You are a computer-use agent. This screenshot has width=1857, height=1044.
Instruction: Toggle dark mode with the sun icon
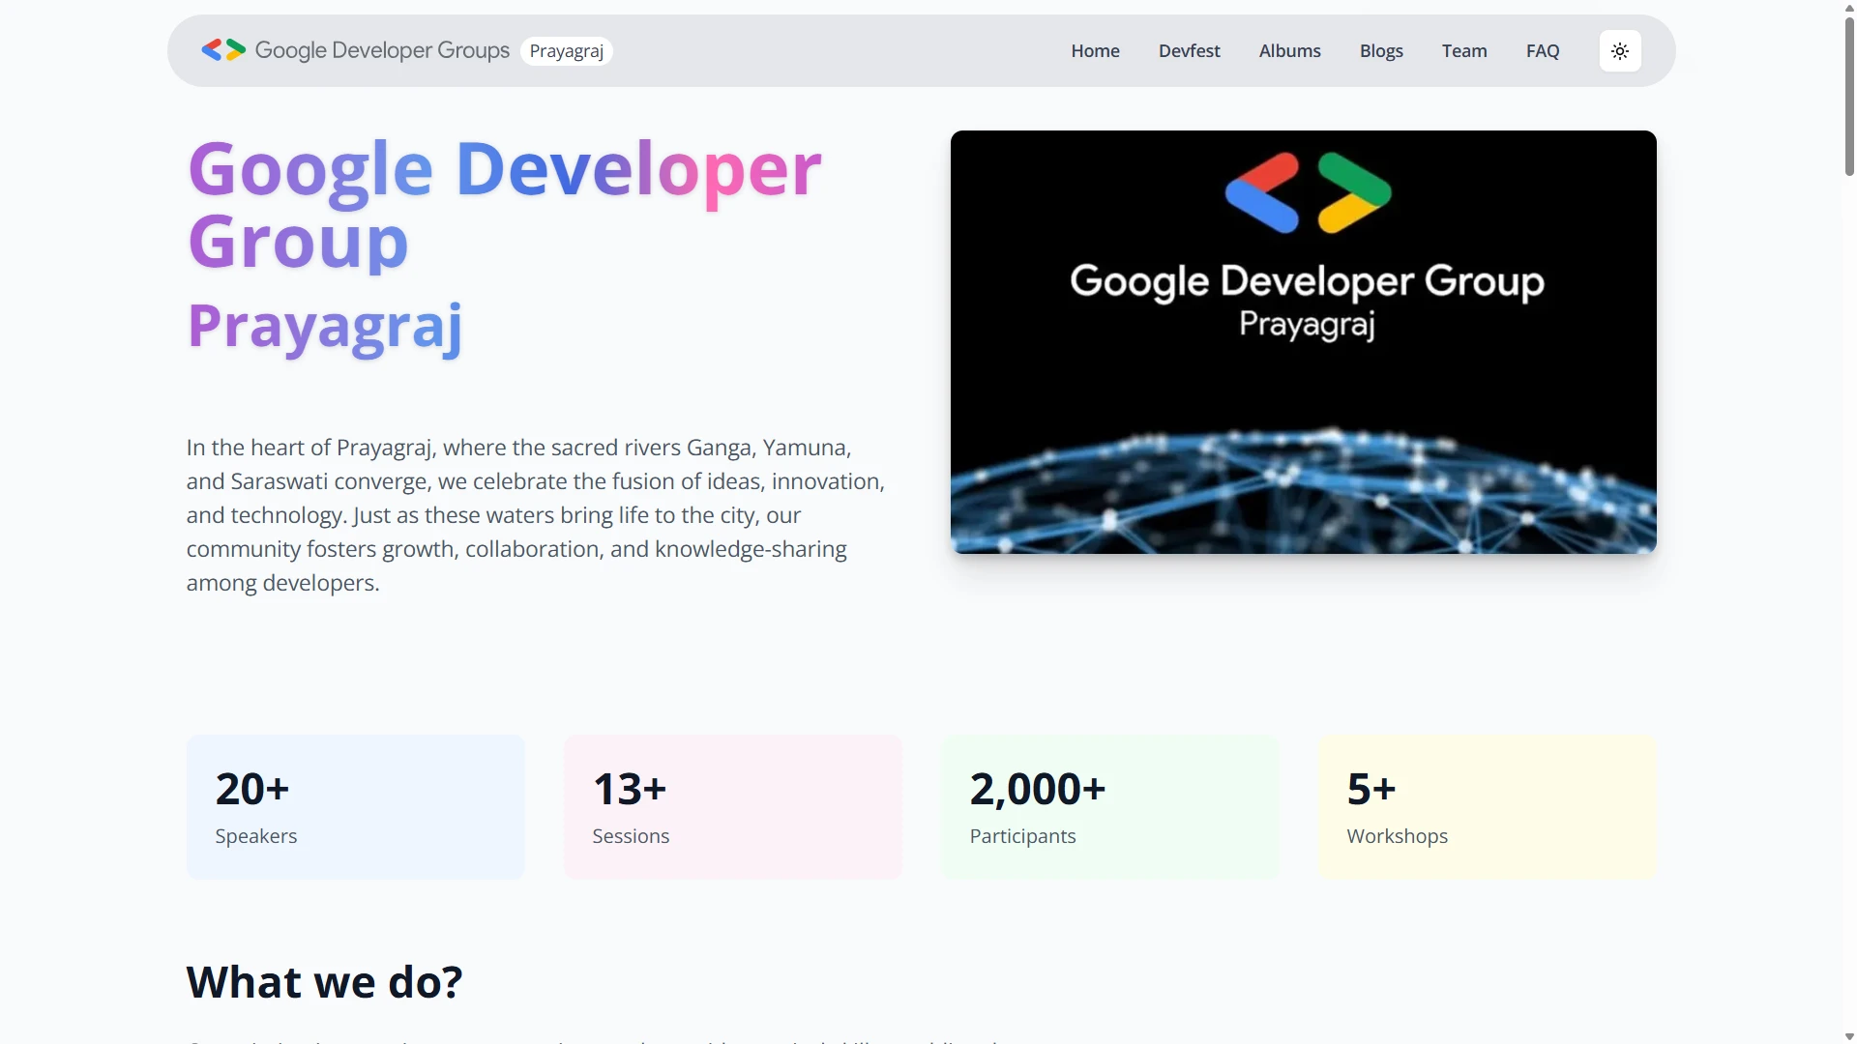point(1619,50)
